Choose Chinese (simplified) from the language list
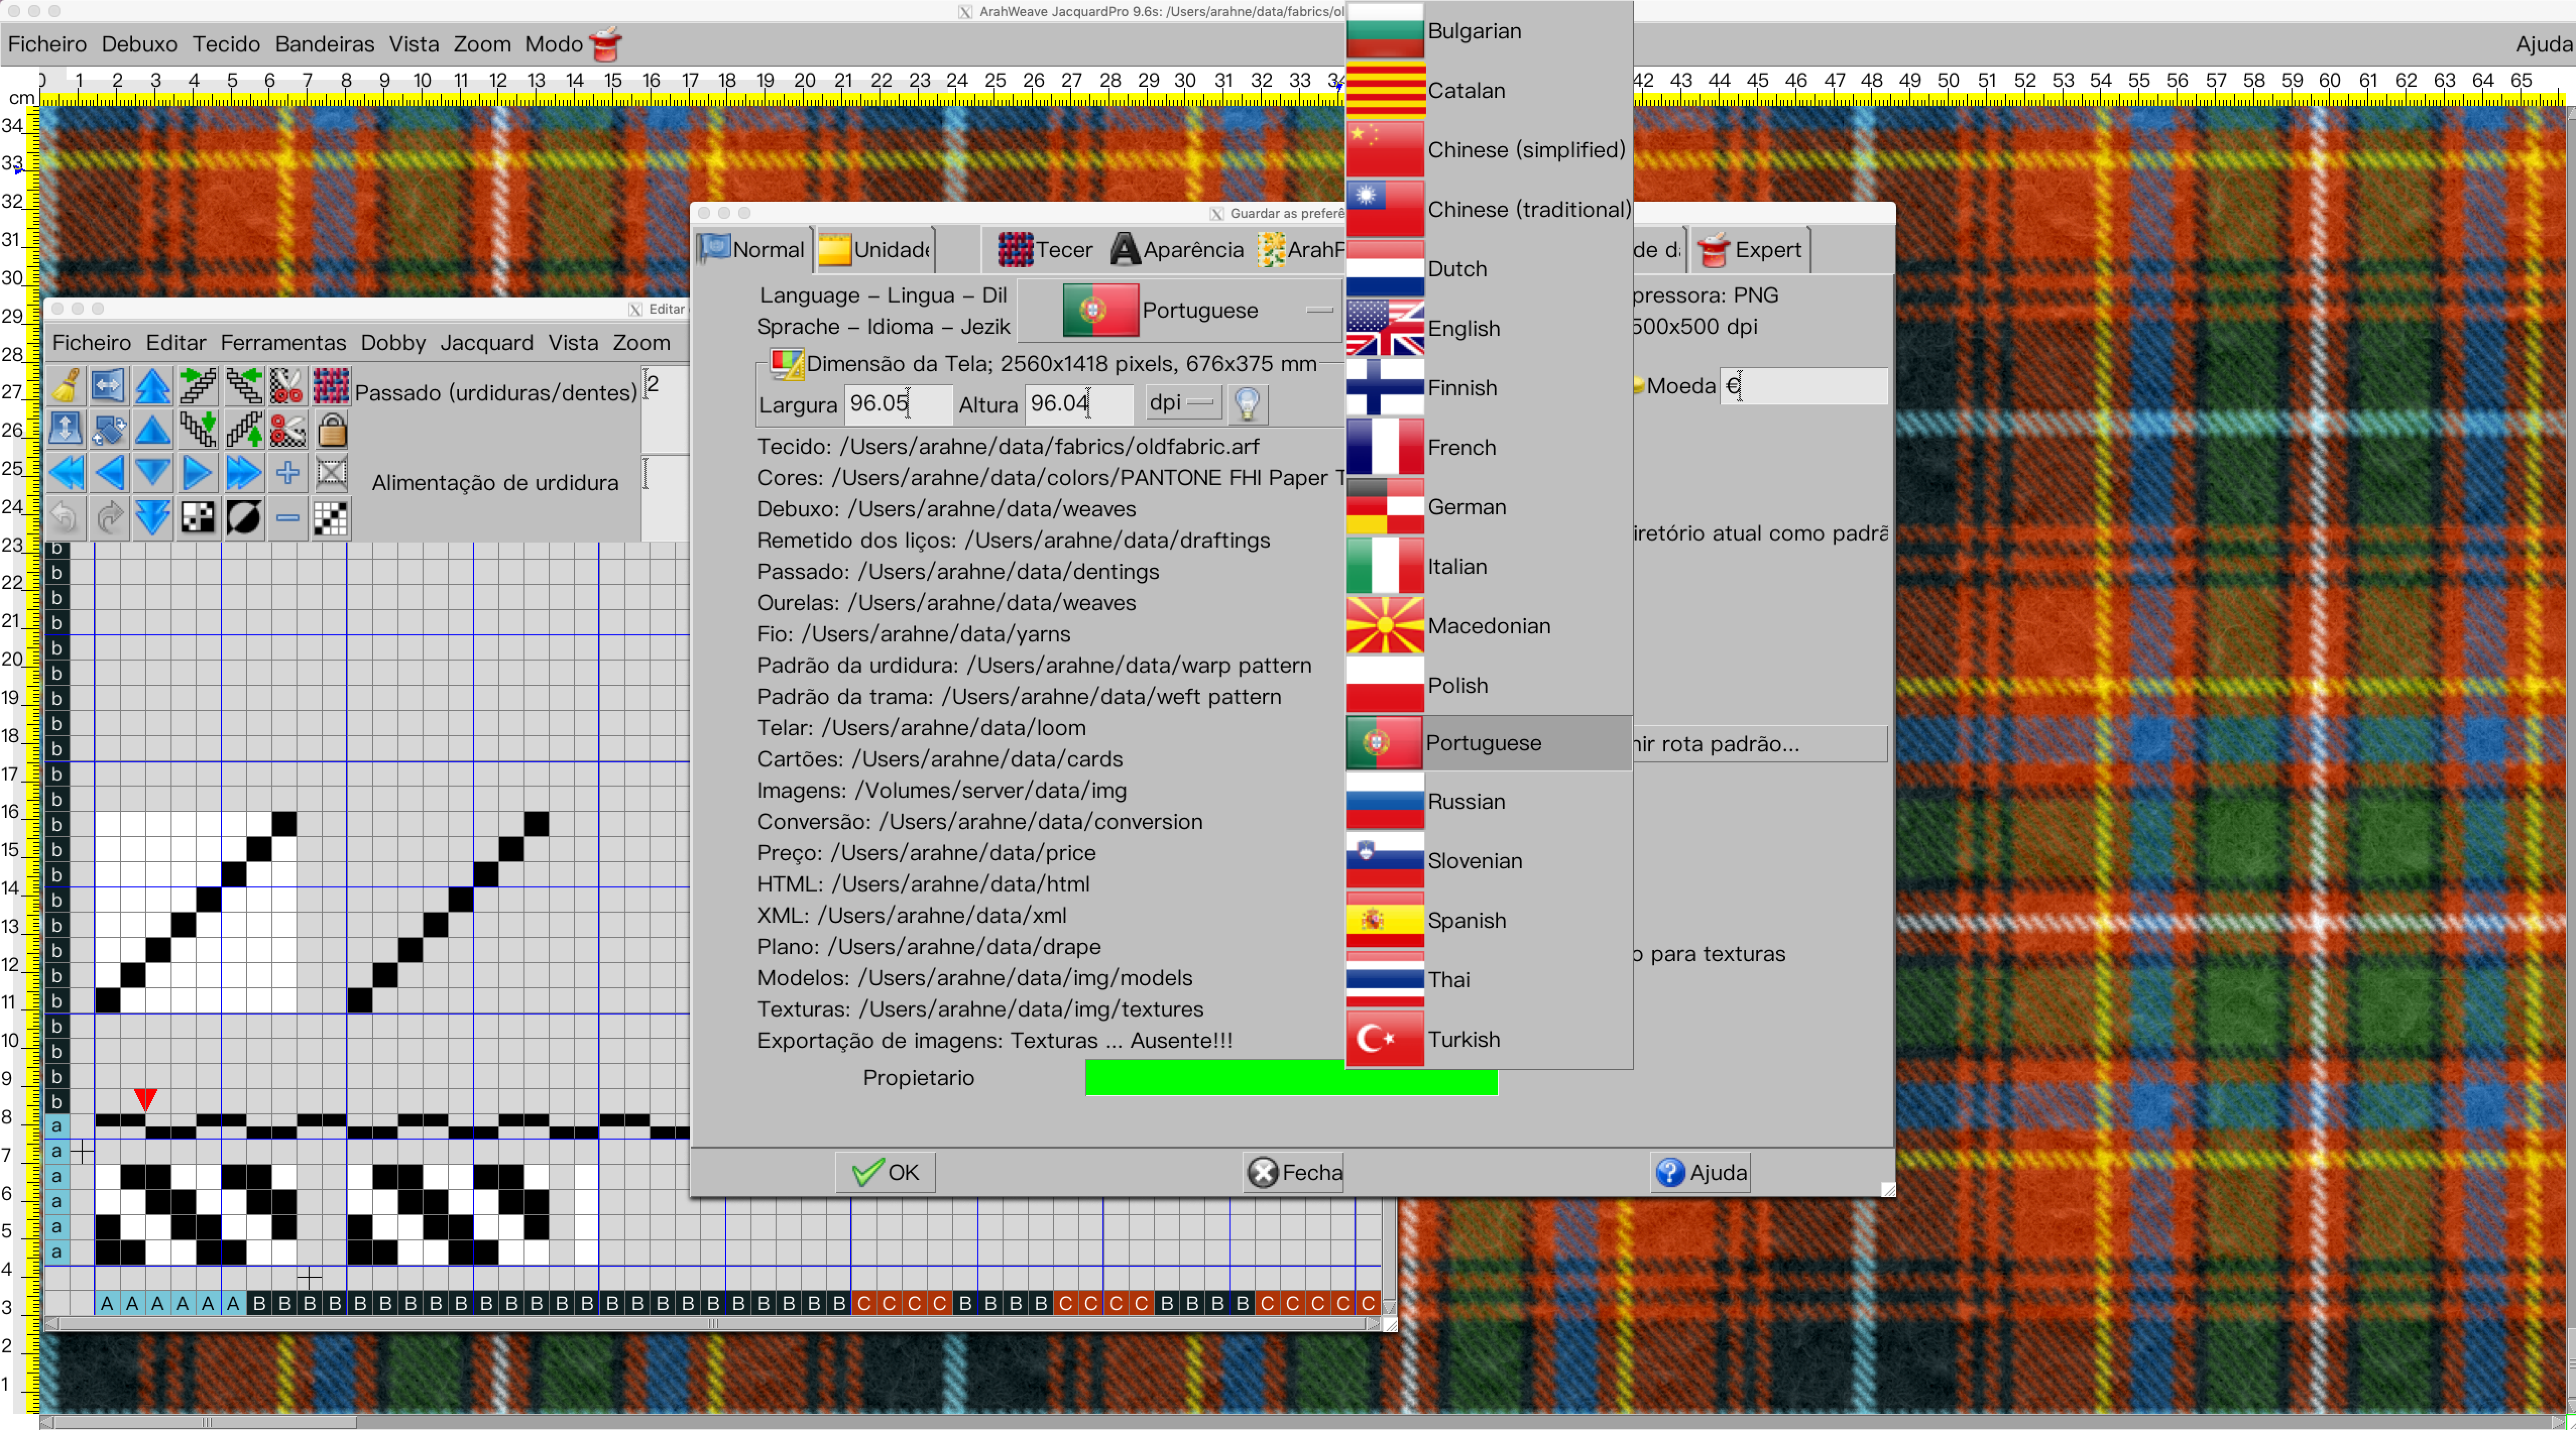This screenshot has height=1430, width=2576. [x=1488, y=150]
